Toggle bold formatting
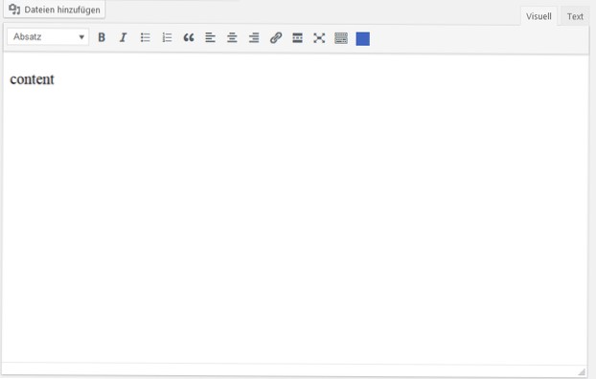Screen dimensions: 596x379 click(x=102, y=37)
